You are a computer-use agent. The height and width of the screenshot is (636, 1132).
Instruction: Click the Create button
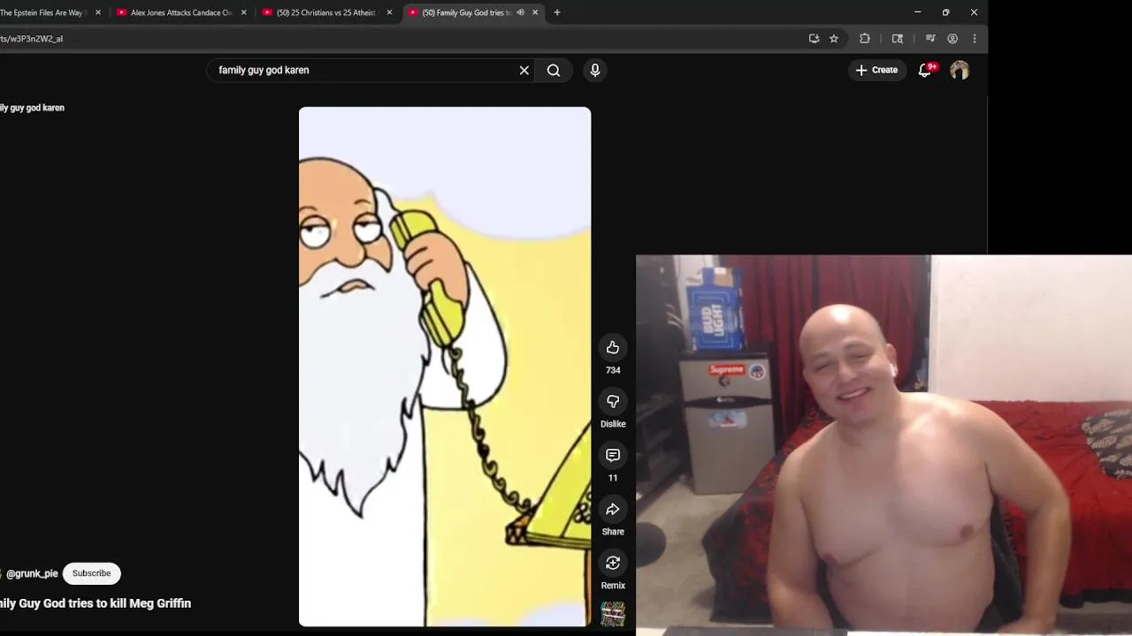876,70
